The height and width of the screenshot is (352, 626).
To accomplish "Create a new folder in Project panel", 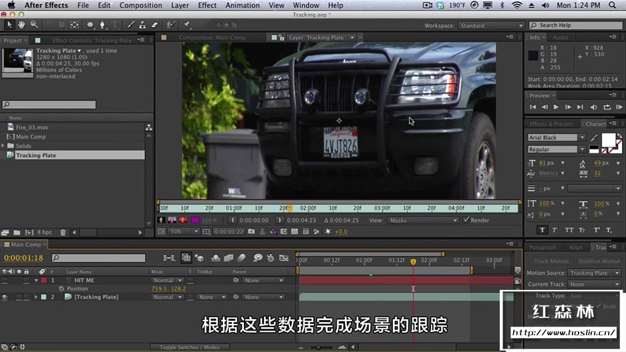I will pyautogui.click(x=17, y=232).
